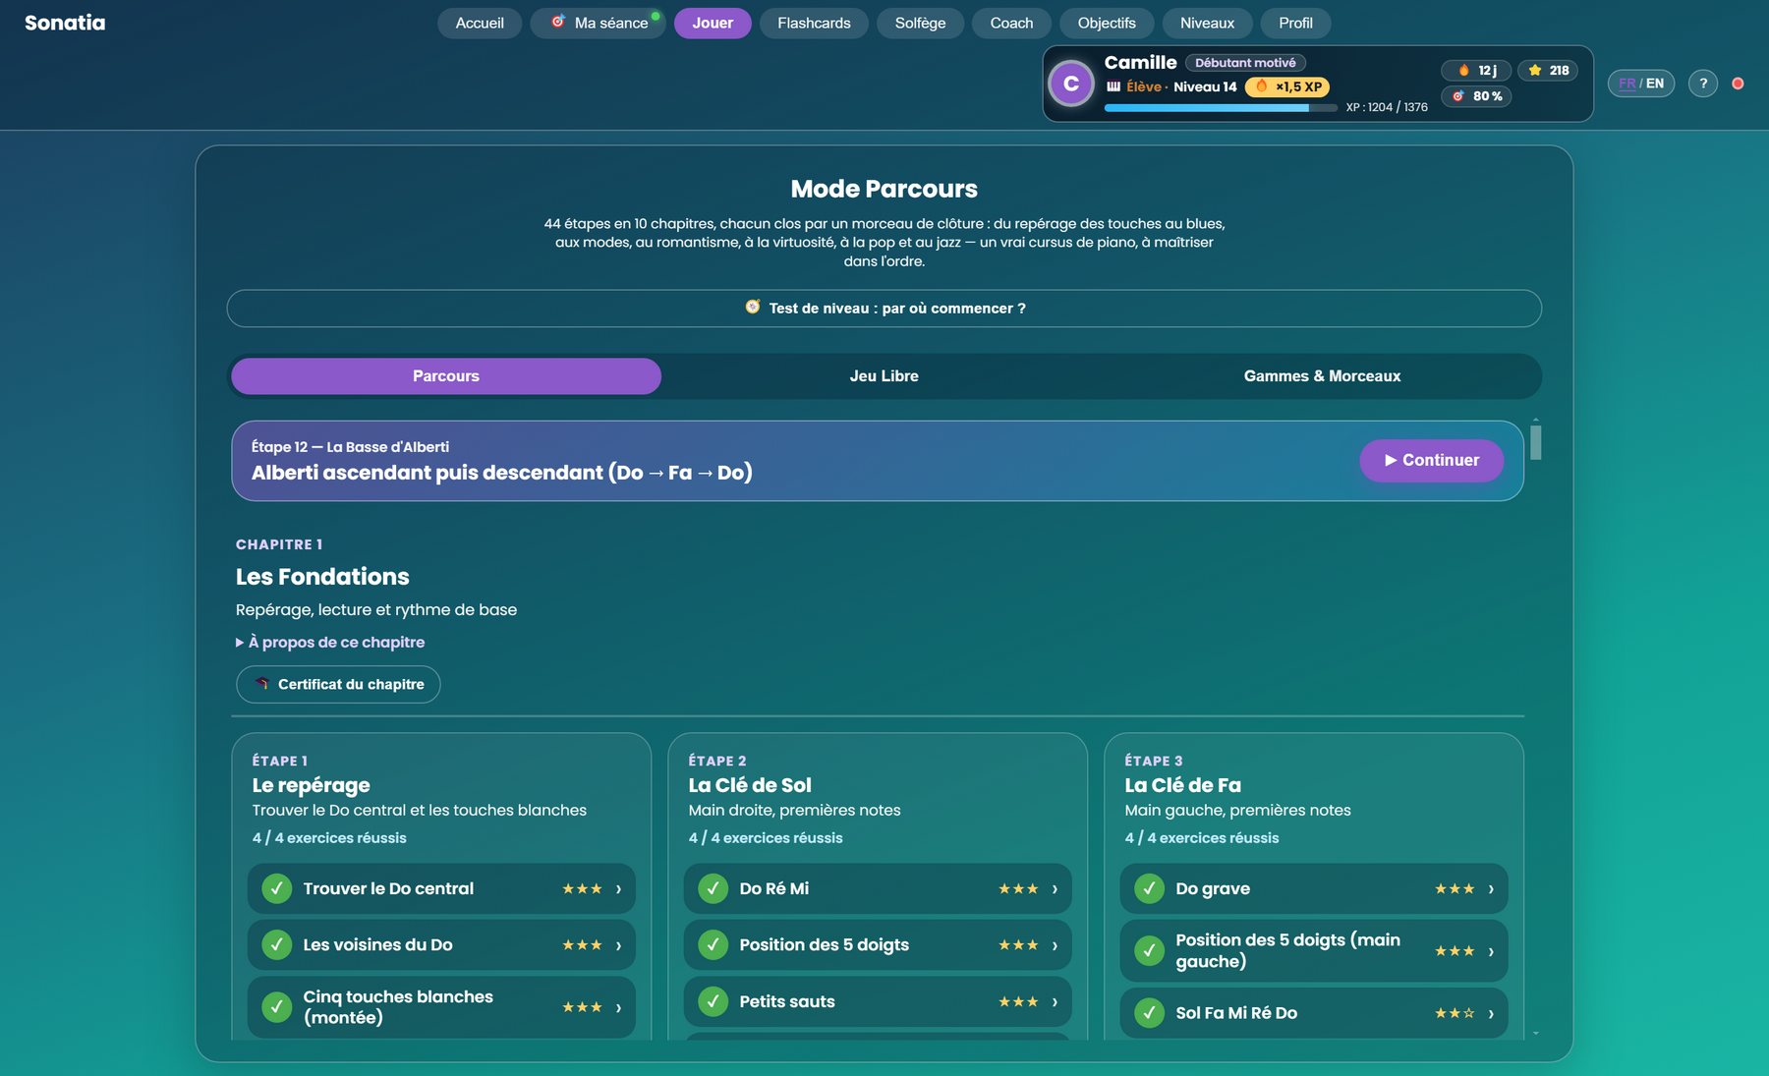The width and height of the screenshot is (1769, 1076).
Task: Click the Étape 12 Alberti ascendant banner
Action: [x=878, y=461]
